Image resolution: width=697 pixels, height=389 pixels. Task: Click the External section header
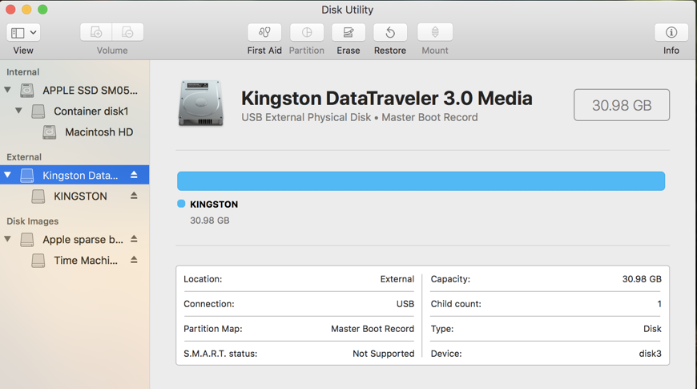pyautogui.click(x=24, y=157)
